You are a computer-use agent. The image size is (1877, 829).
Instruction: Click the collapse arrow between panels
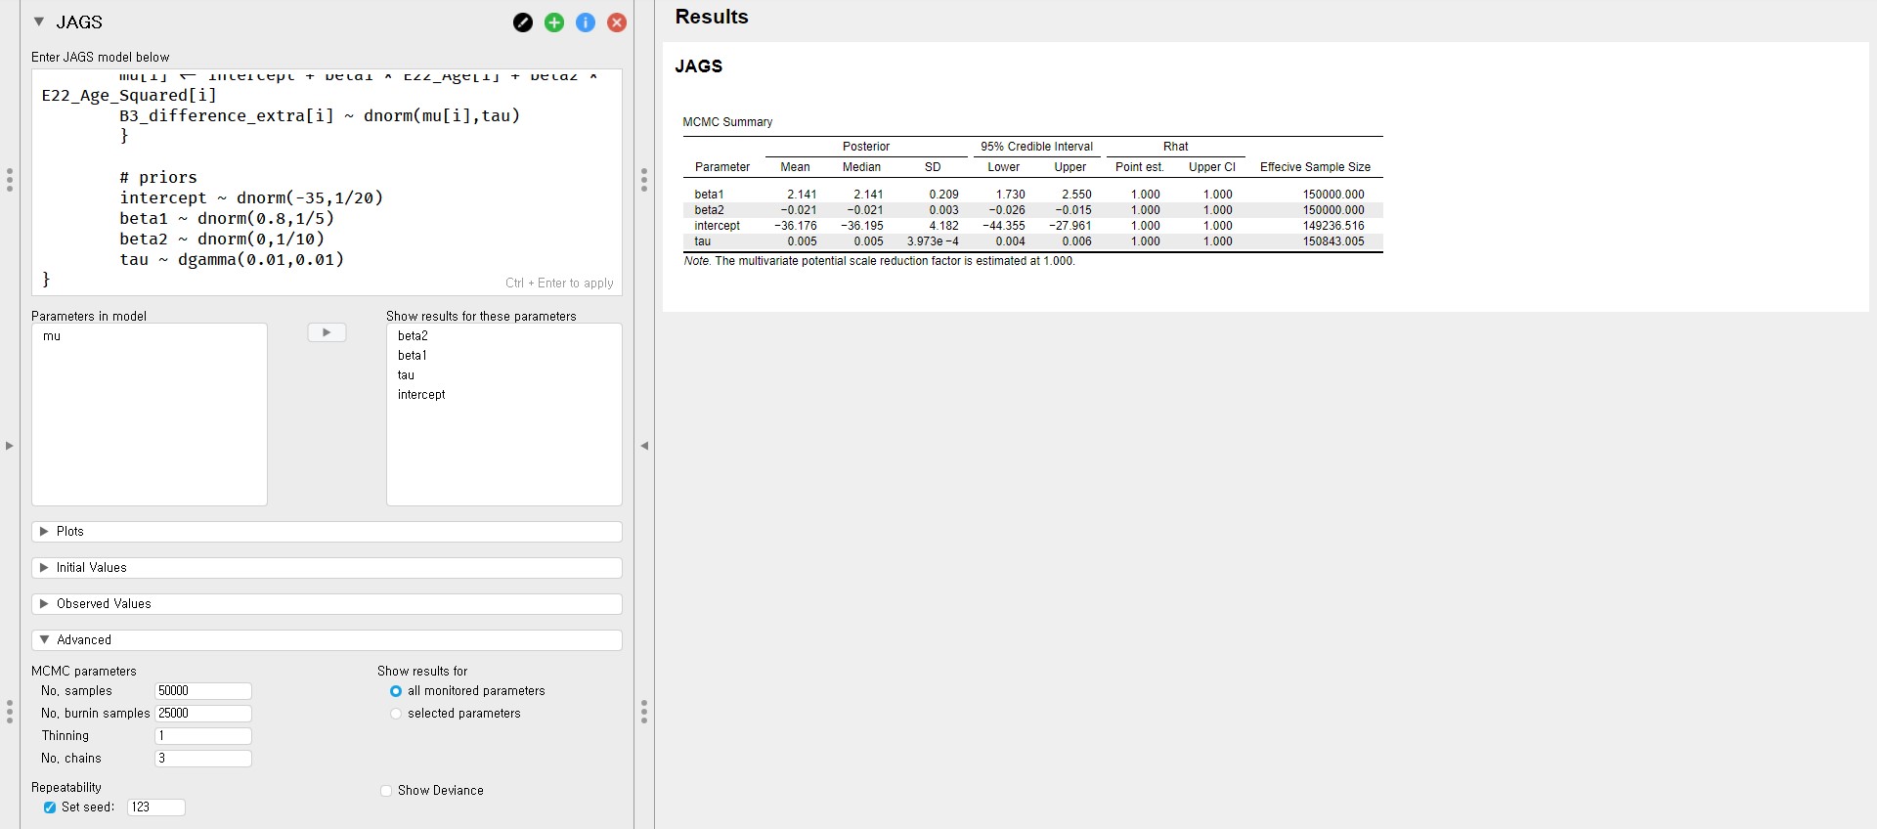[644, 446]
